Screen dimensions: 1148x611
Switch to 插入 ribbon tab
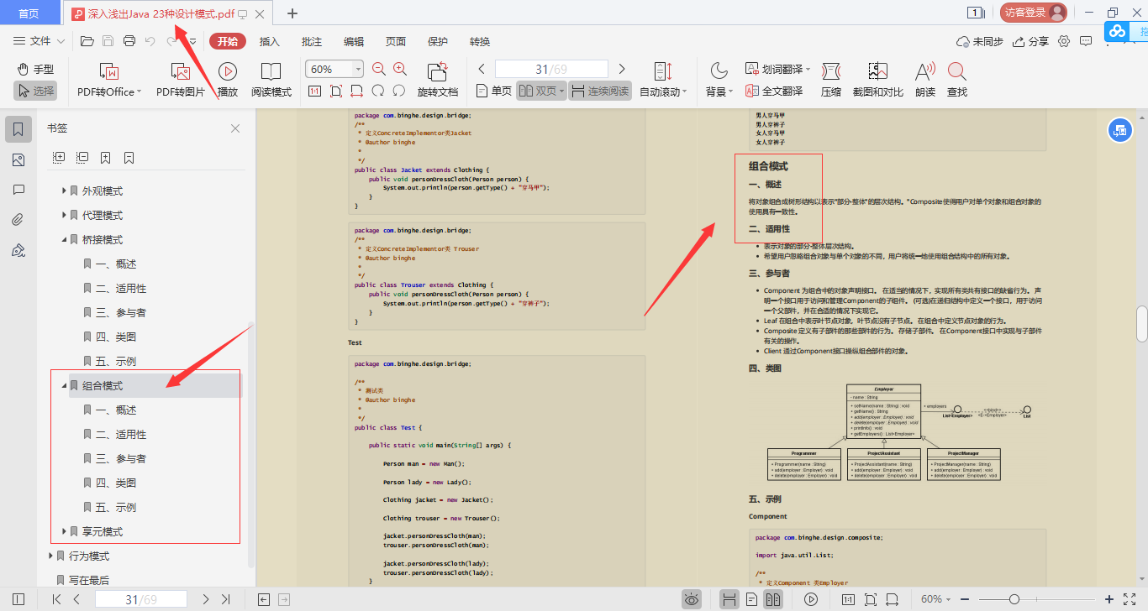270,41
